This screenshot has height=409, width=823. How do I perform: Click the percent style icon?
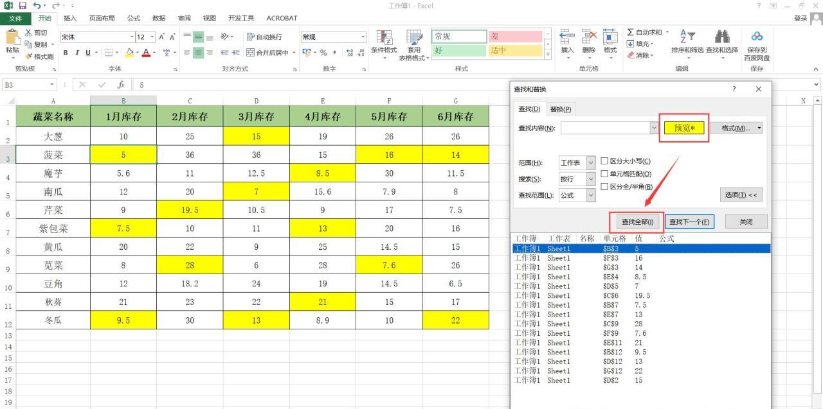323,53
